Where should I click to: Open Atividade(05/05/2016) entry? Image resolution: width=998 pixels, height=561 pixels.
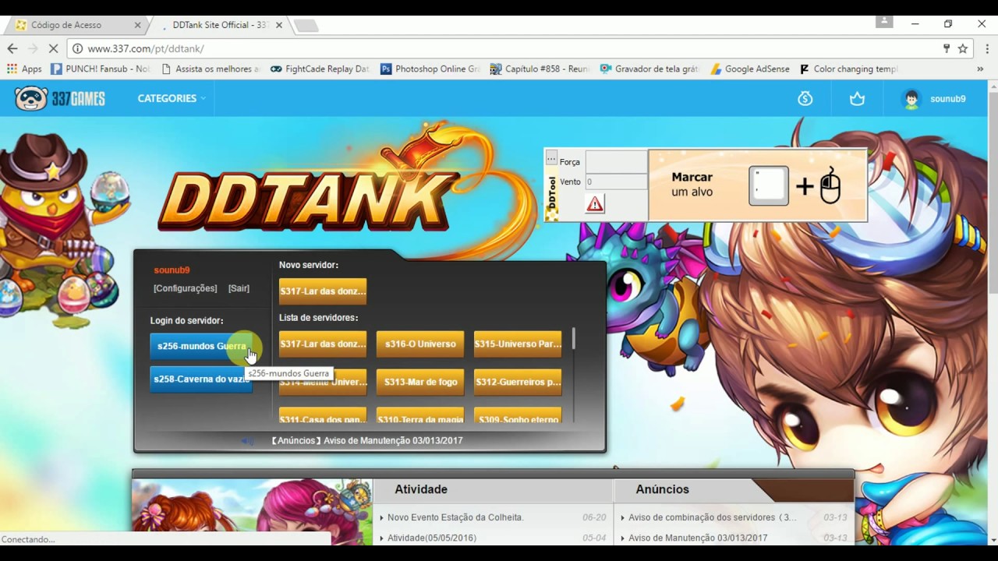pyautogui.click(x=432, y=538)
